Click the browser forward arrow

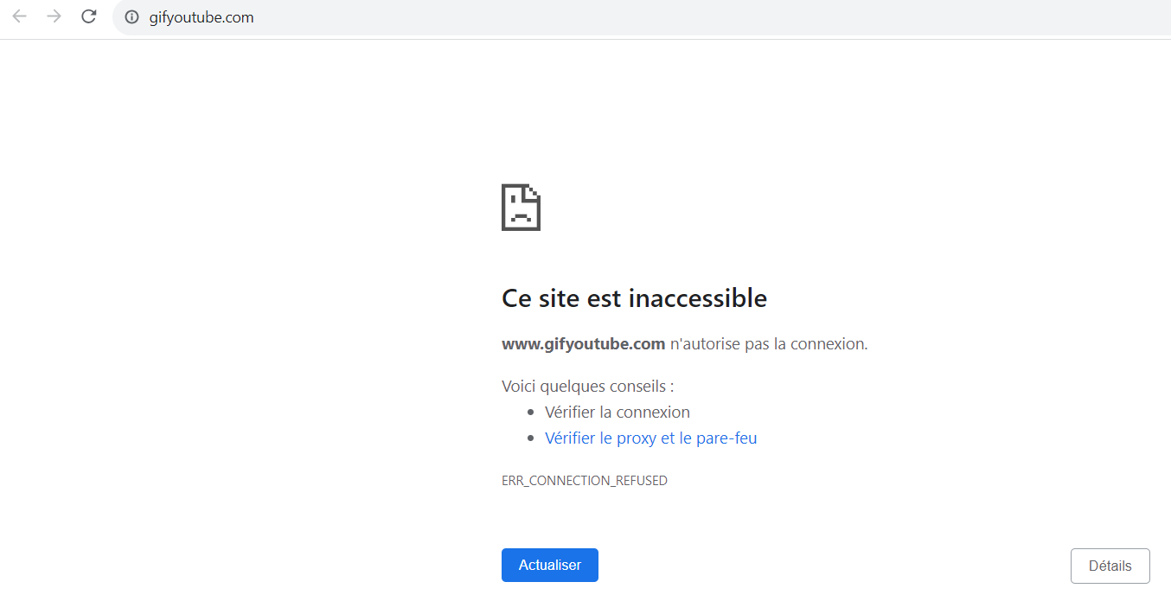(x=54, y=16)
